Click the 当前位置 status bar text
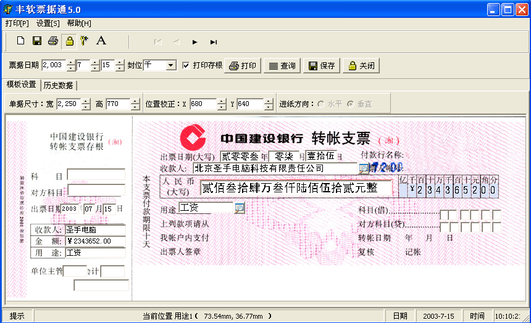 (x=207, y=316)
